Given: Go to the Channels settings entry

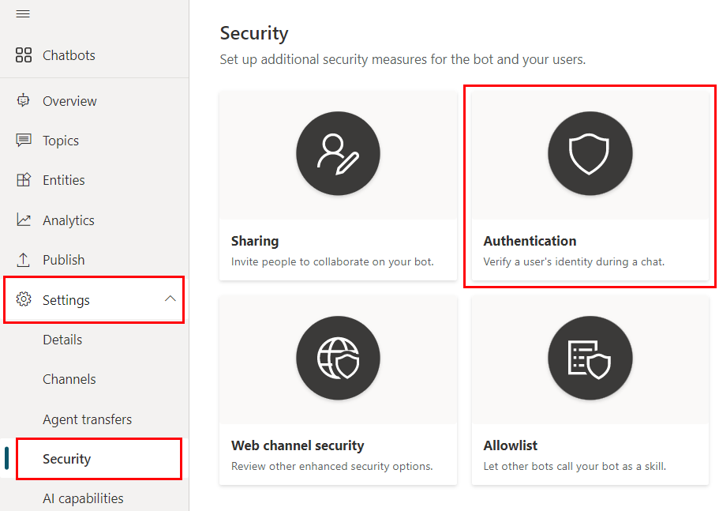Looking at the screenshot, I should pos(69,379).
